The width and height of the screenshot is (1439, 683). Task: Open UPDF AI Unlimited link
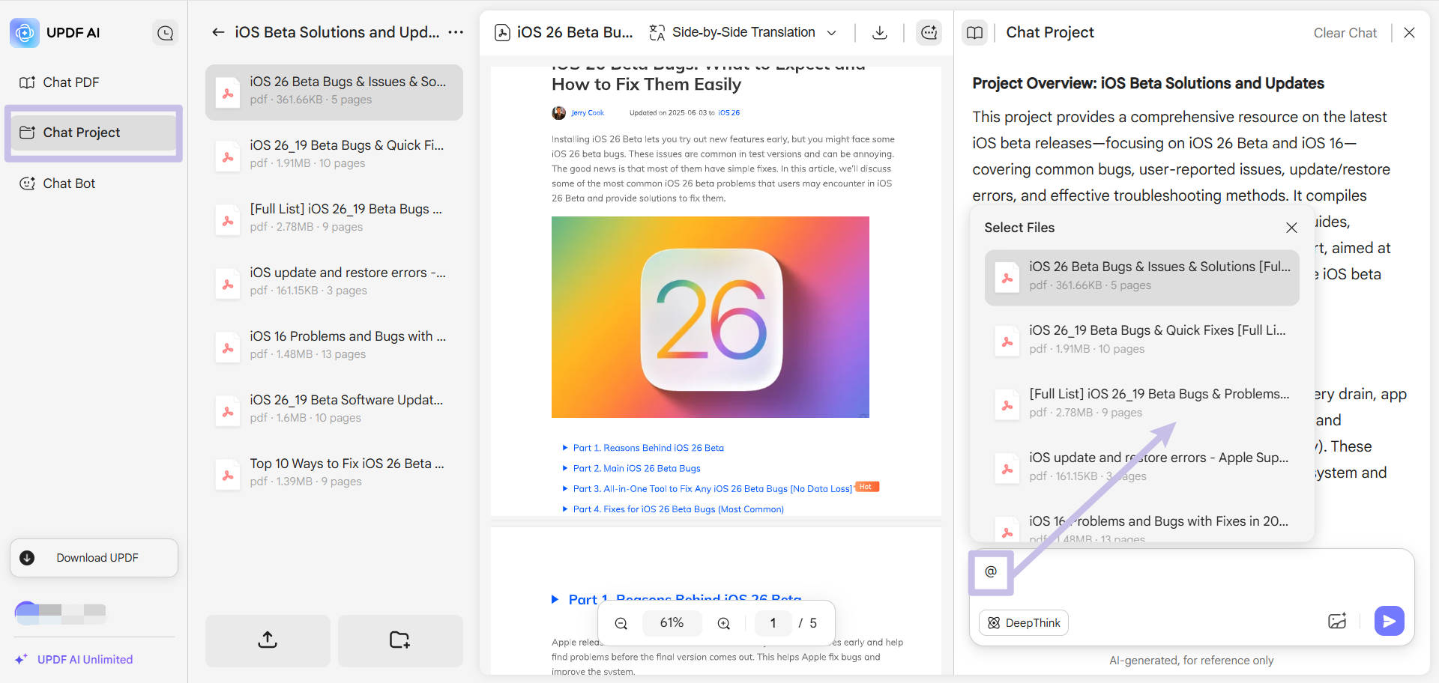(85, 660)
